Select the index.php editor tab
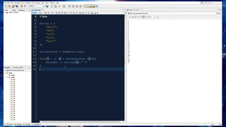 (x=37, y=10)
